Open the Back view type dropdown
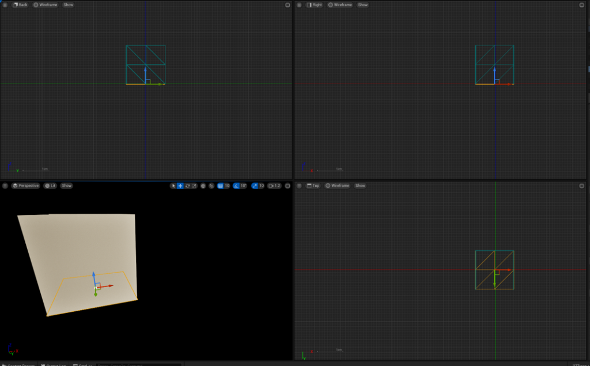The width and height of the screenshot is (590, 366). click(x=20, y=5)
